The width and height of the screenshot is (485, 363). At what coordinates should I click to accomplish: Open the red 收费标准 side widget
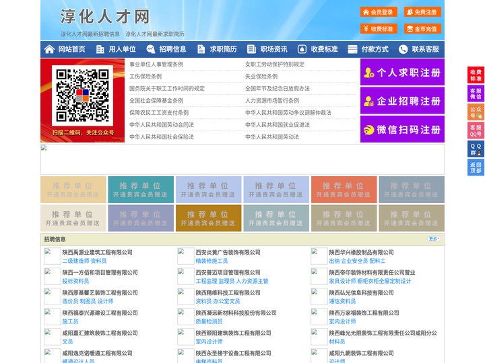[x=476, y=75]
